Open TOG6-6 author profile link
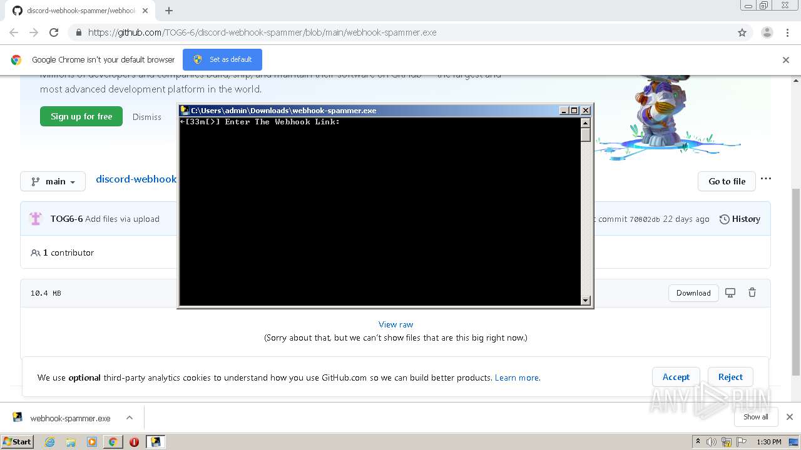This screenshot has width=801, height=450. pos(66,219)
